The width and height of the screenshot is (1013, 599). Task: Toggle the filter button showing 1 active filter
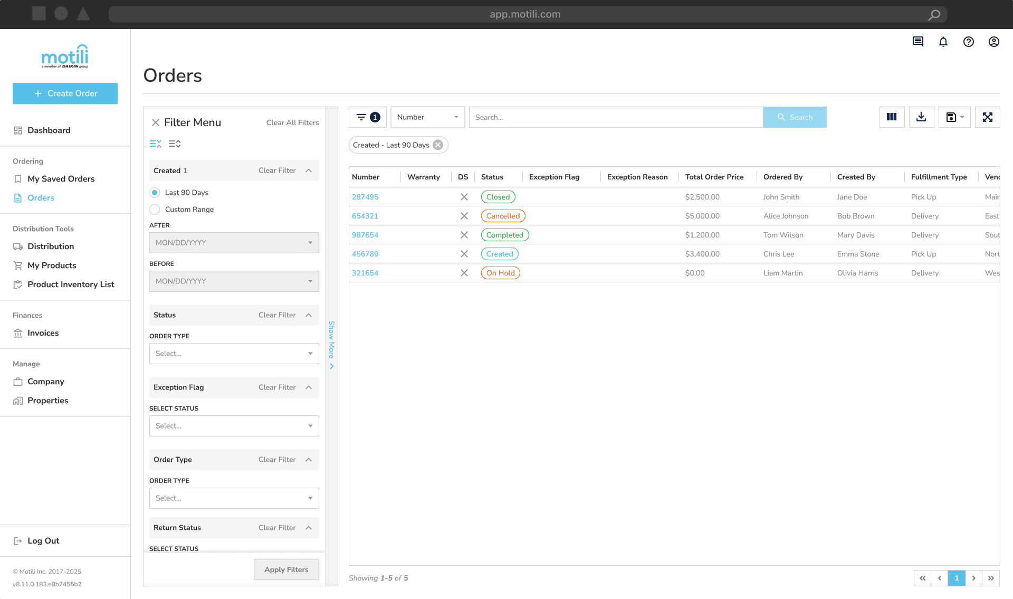click(368, 117)
